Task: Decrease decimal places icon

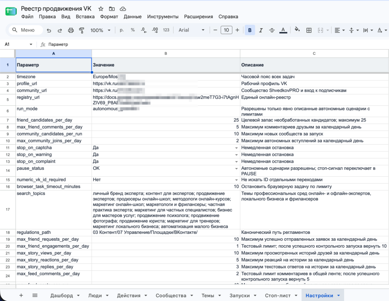Action: 144,30
